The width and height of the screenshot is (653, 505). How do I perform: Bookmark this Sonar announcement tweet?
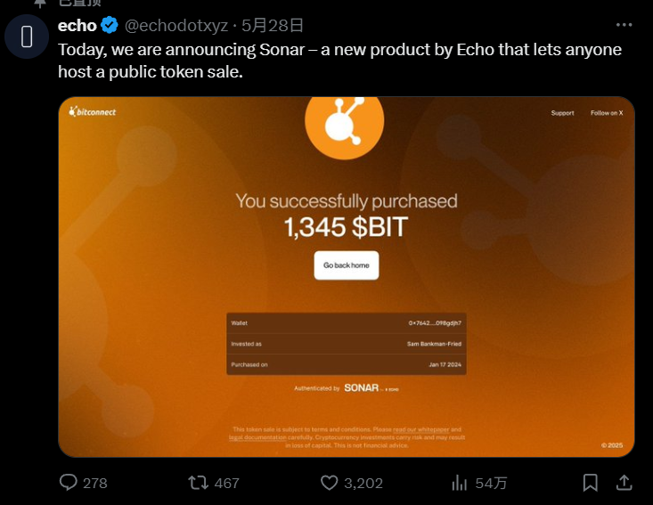[x=590, y=483]
